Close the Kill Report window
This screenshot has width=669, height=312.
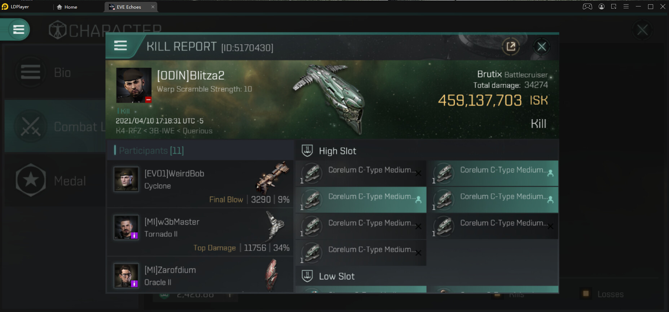(541, 46)
